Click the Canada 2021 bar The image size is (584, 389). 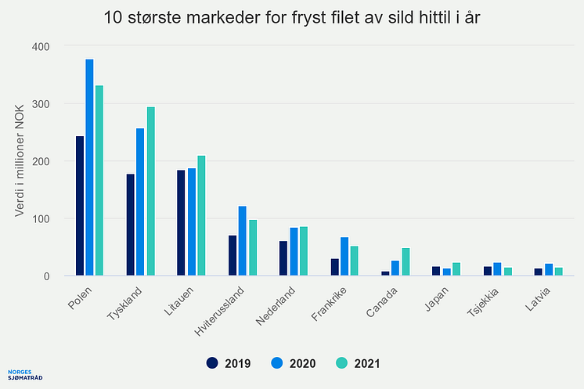click(x=406, y=262)
